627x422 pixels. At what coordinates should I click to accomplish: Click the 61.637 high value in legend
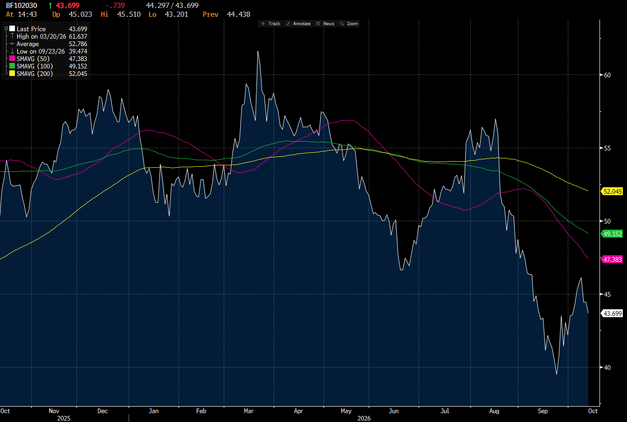(78, 36)
